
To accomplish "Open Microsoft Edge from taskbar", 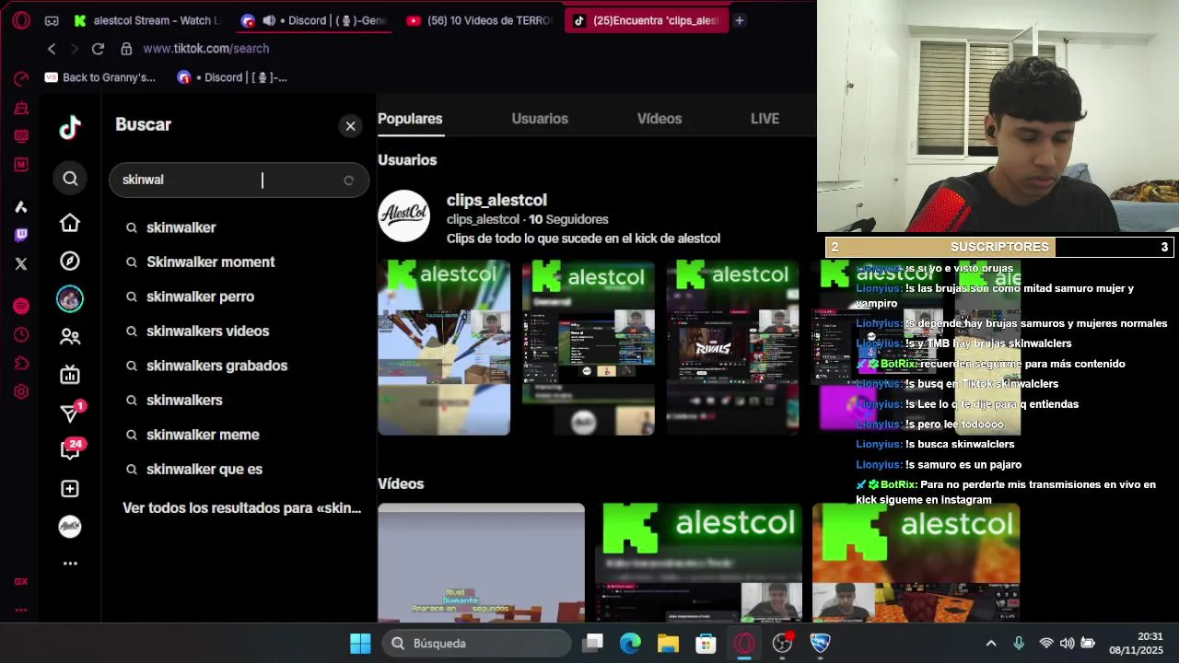I will pyautogui.click(x=630, y=644).
